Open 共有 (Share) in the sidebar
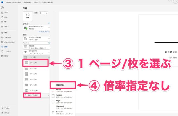The width and height of the screenshot is (178, 116). [6, 27]
